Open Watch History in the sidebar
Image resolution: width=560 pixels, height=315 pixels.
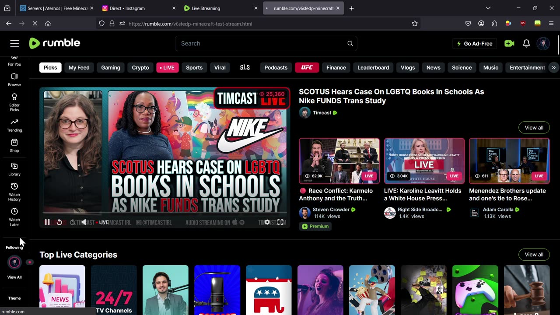pyautogui.click(x=14, y=192)
